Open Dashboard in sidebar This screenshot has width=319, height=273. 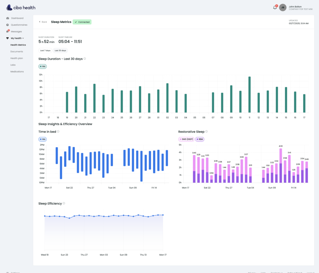(x=17, y=18)
